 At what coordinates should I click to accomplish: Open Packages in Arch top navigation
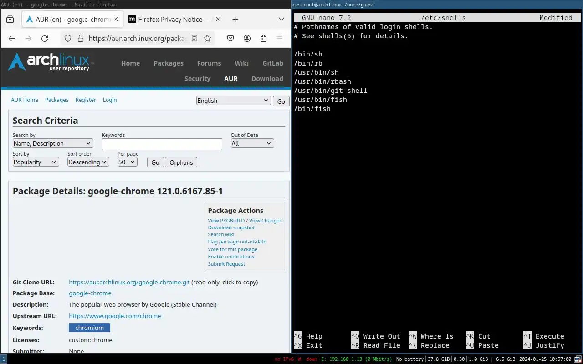169,63
